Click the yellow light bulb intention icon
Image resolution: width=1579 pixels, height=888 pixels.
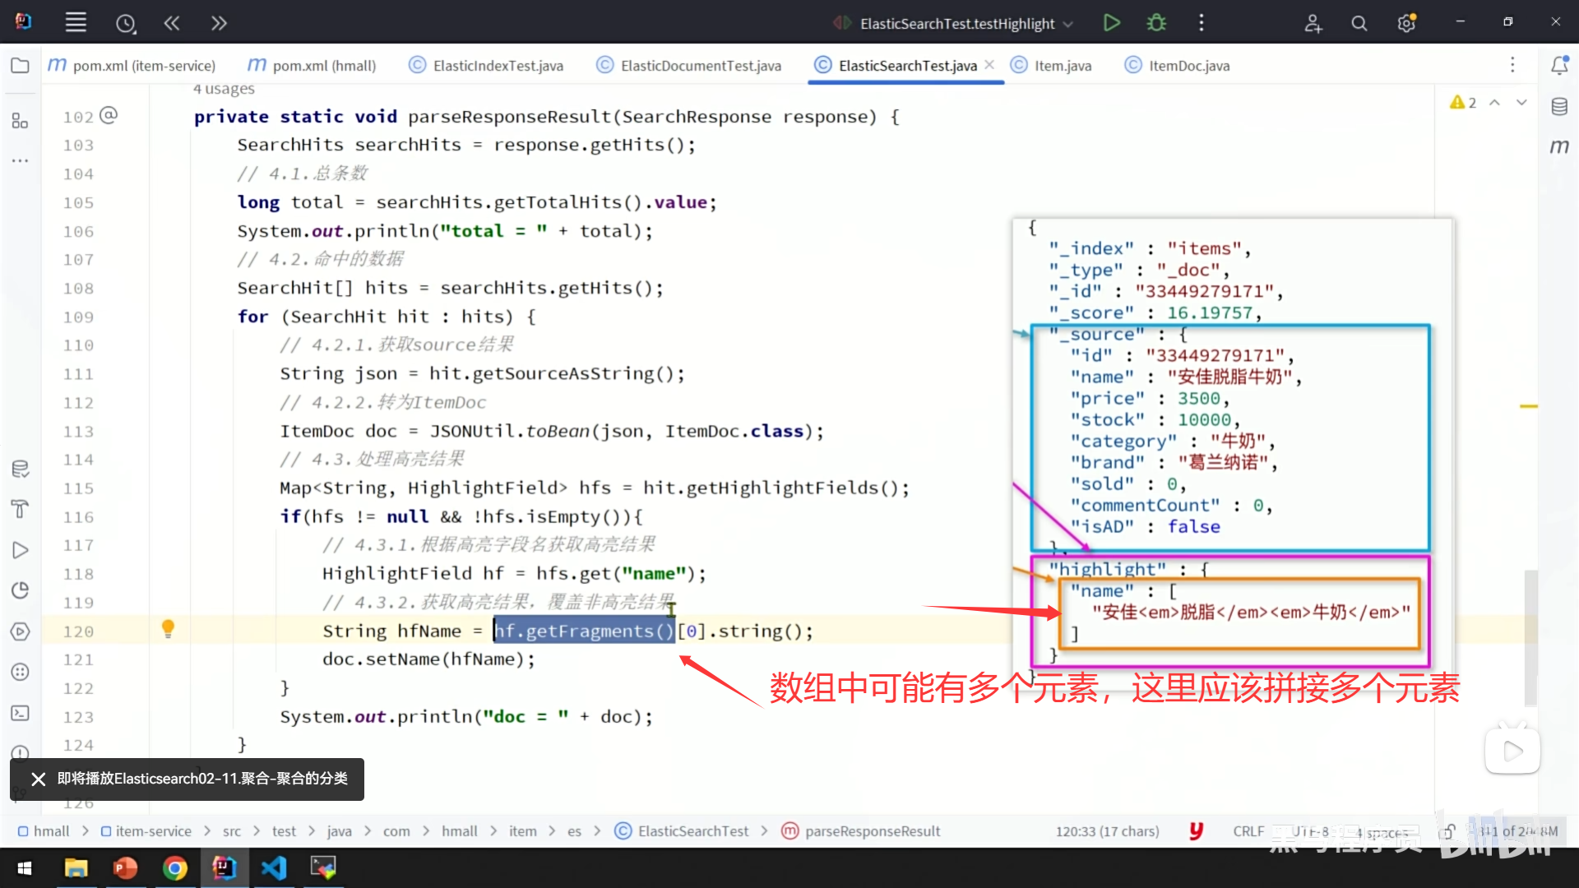click(x=168, y=629)
